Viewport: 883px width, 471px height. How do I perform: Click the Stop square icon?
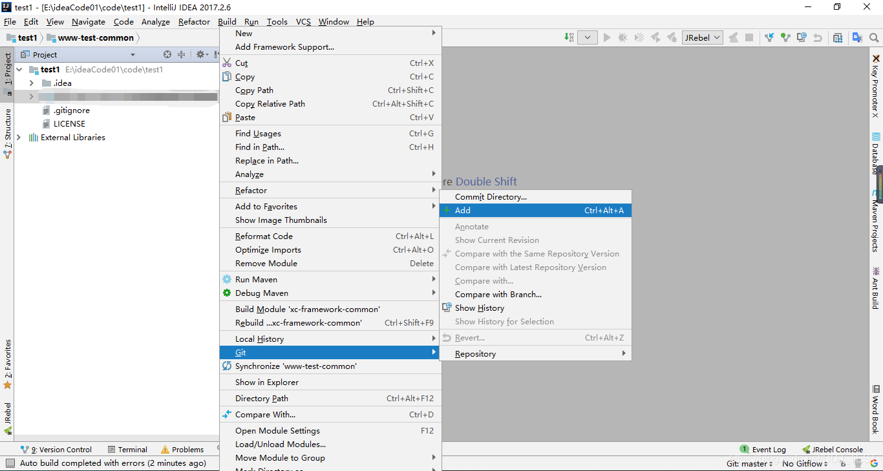click(x=749, y=37)
